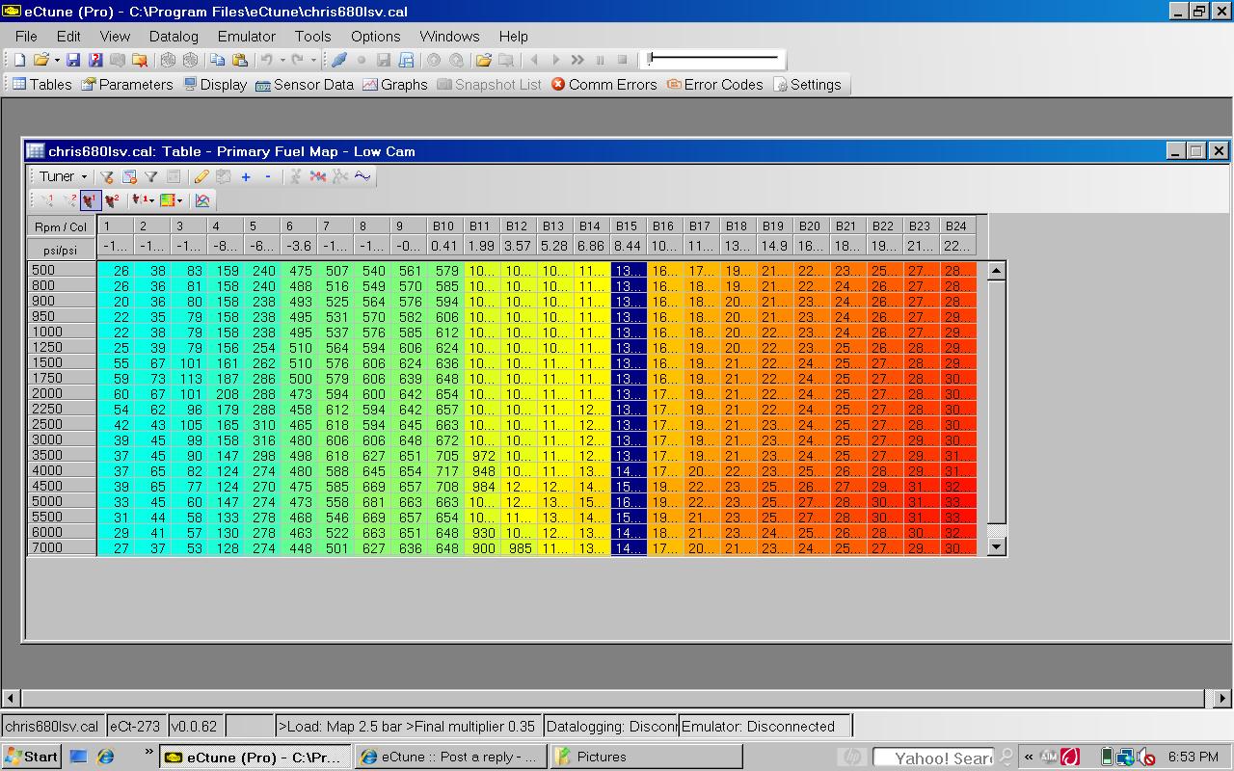This screenshot has height=771, width=1234.
Task: Click the Settings button
Action: click(x=807, y=84)
